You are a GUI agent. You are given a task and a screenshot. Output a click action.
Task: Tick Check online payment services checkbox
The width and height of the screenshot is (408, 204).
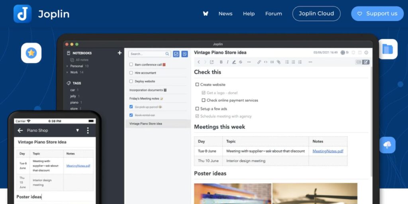click(x=204, y=100)
